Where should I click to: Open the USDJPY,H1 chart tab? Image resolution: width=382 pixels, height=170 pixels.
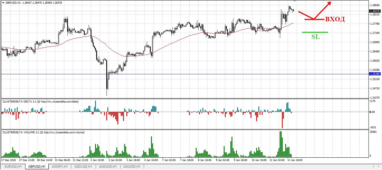coord(60,167)
